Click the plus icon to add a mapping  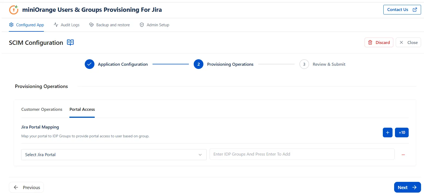click(387, 133)
